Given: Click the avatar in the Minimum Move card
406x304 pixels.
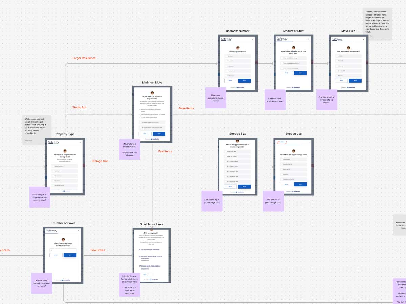Looking at the screenshot, I should click(152, 93).
